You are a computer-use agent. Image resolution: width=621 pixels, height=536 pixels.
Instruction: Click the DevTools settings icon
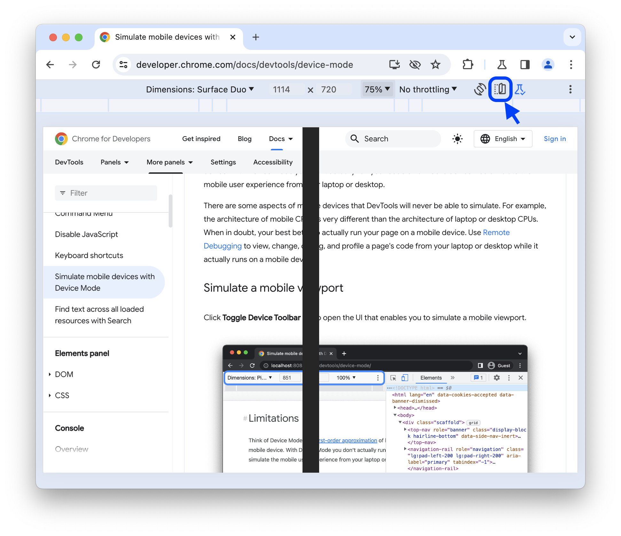pos(496,377)
